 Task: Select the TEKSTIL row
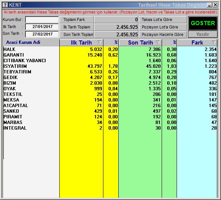click(110, 94)
